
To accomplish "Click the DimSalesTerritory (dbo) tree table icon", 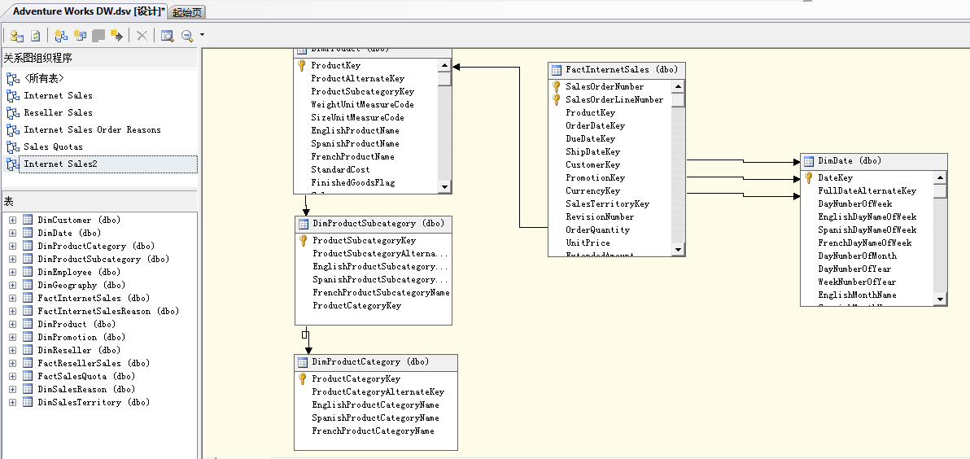I will 28,401.
